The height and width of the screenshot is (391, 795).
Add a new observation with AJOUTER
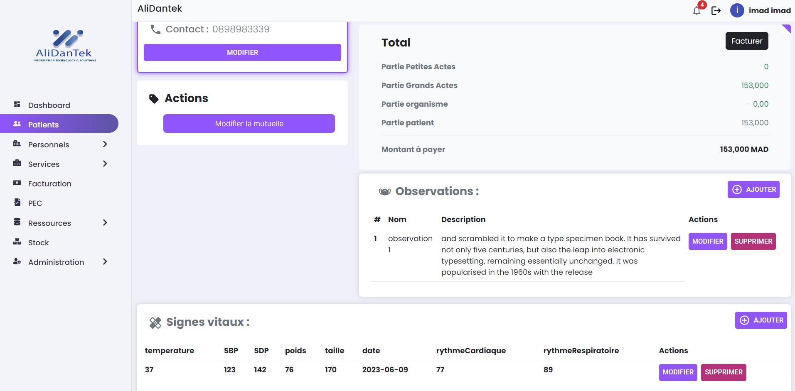[x=753, y=190]
